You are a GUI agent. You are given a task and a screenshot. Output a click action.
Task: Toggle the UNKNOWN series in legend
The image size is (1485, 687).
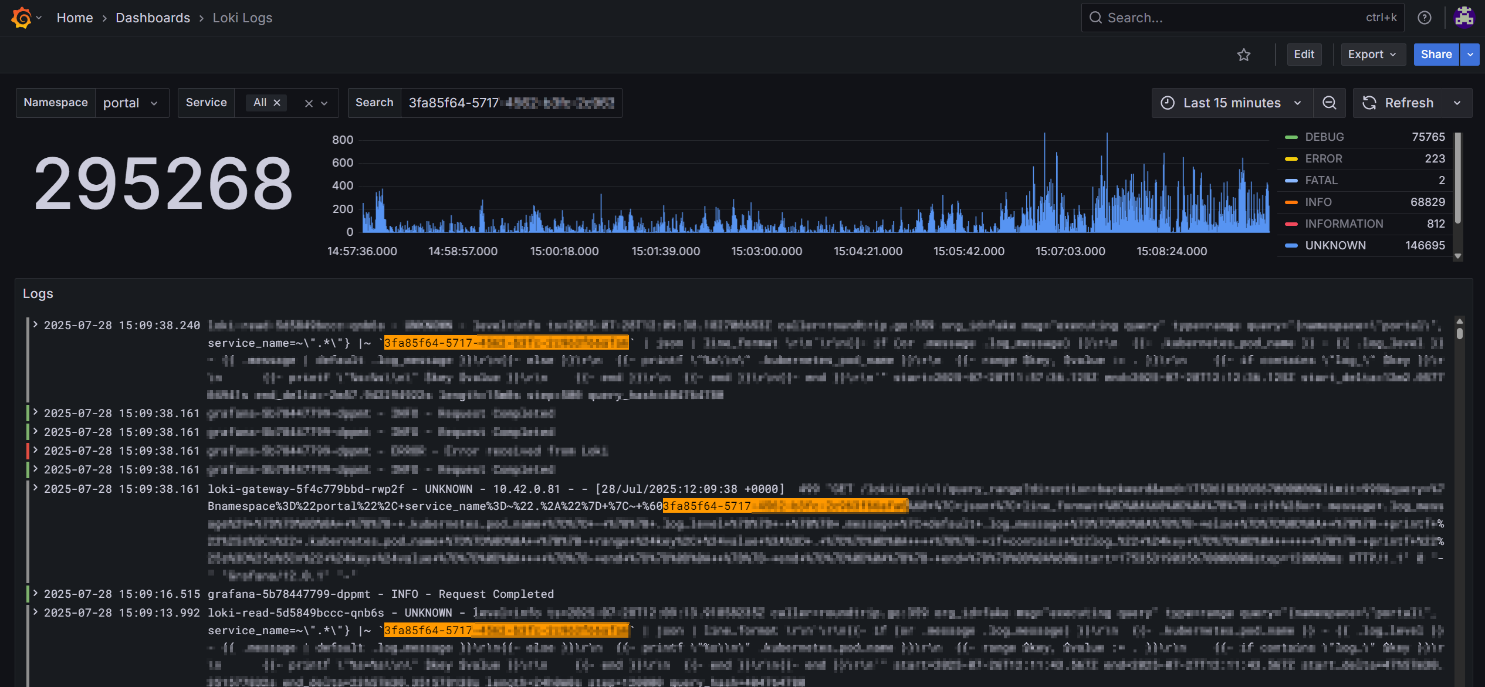pyautogui.click(x=1335, y=245)
